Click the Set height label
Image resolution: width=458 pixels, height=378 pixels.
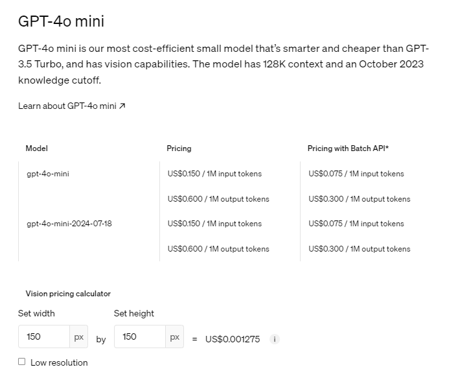134,313
